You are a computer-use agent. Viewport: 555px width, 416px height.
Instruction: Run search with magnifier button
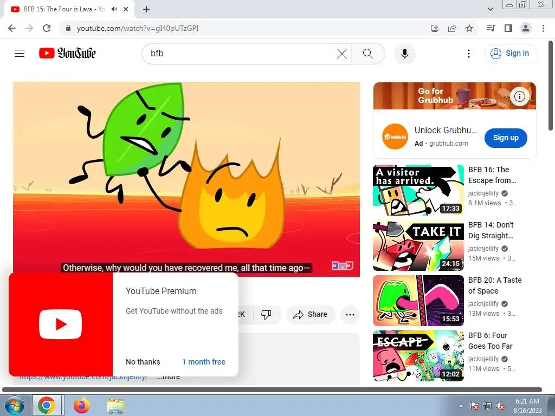(x=368, y=54)
